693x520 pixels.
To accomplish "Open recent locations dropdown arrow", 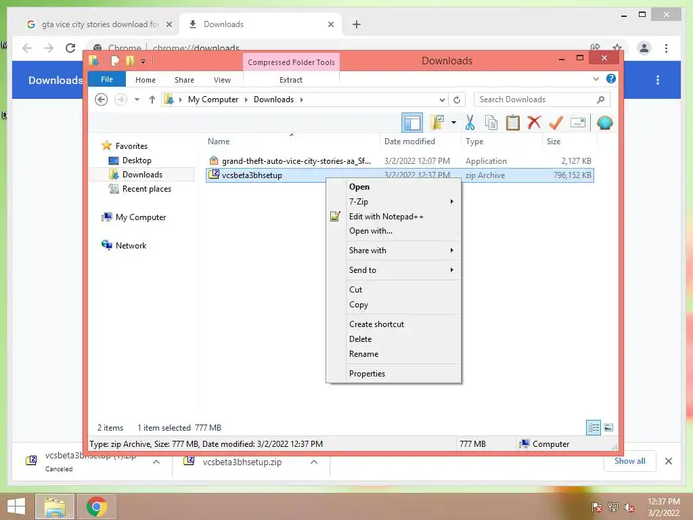I will (x=137, y=100).
